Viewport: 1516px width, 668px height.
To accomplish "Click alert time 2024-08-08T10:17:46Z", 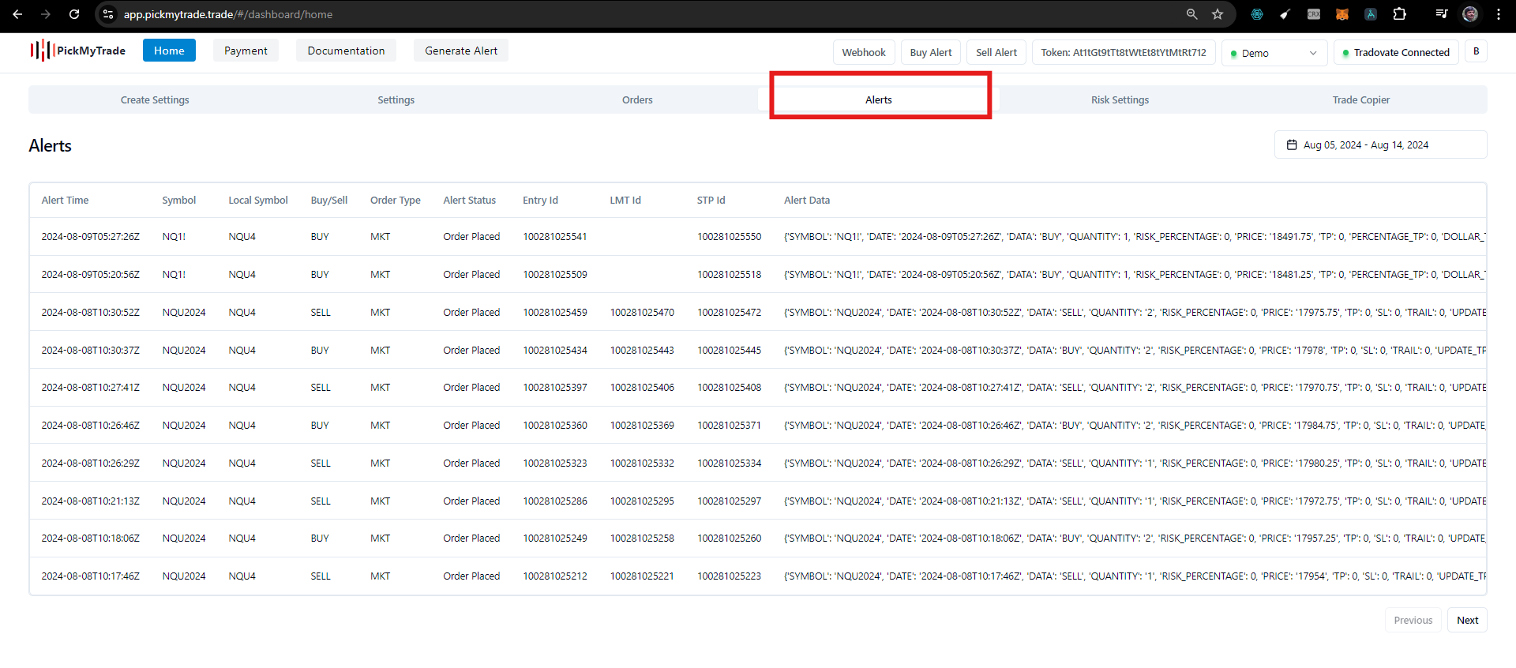I will pos(90,576).
